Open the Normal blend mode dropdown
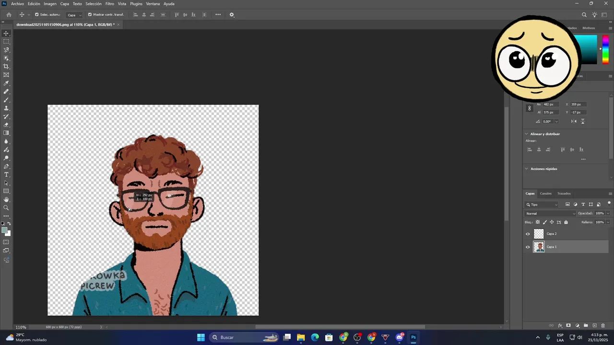 550,214
